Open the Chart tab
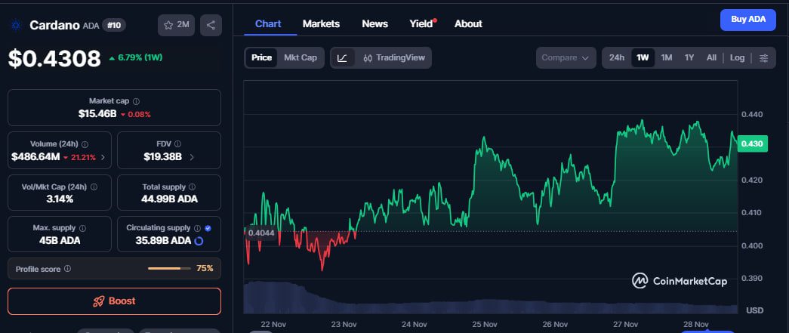 point(268,23)
